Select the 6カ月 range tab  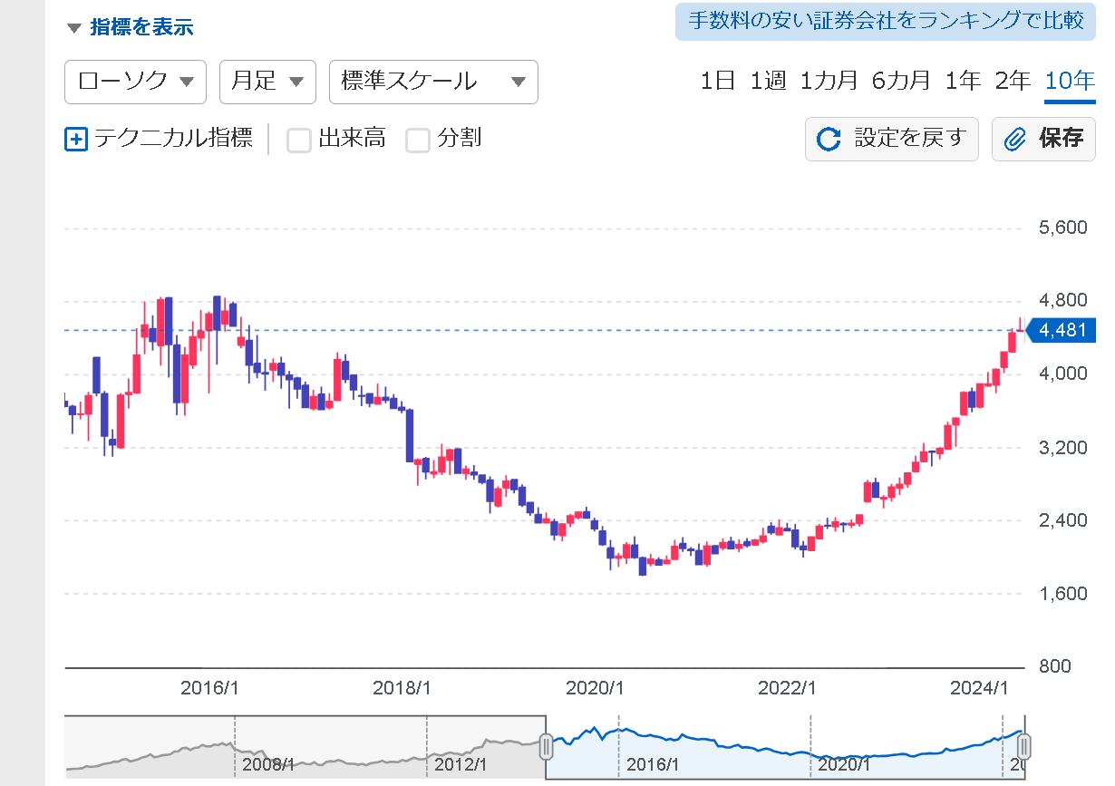(x=900, y=81)
